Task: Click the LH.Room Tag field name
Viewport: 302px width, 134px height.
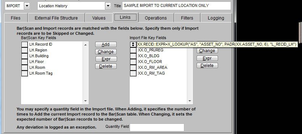Action: pos(41,73)
